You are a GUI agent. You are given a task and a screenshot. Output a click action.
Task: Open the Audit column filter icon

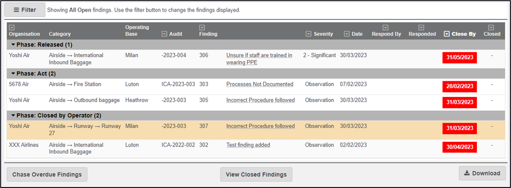click(x=164, y=34)
